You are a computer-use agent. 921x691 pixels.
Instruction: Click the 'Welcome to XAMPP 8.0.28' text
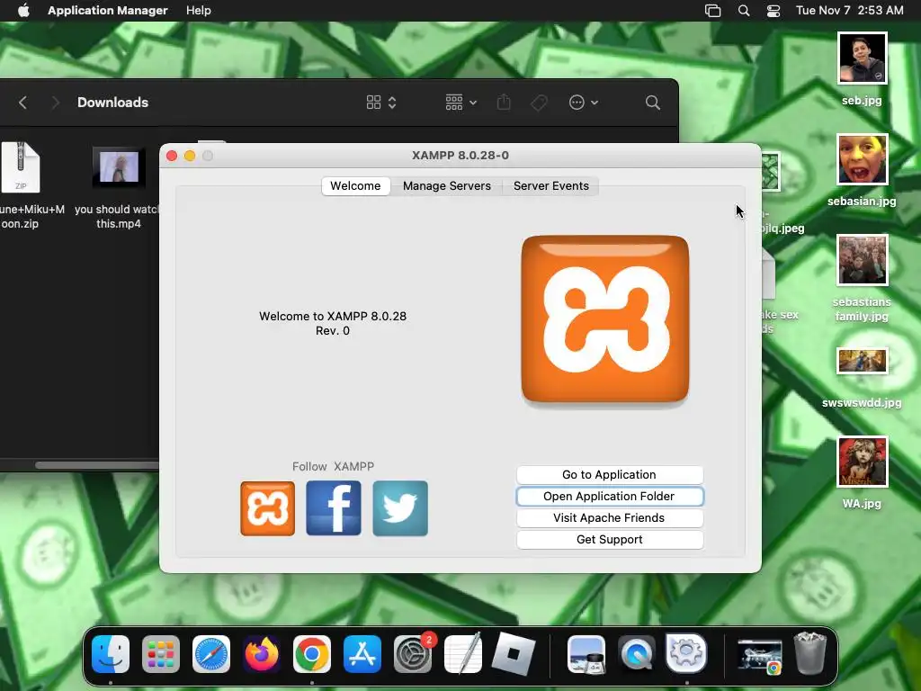(333, 316)
